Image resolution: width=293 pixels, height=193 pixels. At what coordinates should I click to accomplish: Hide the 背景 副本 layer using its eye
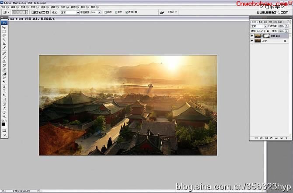point(252,36)
